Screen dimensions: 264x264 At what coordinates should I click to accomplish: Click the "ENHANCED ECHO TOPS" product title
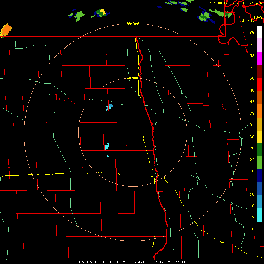pos(103,262)
